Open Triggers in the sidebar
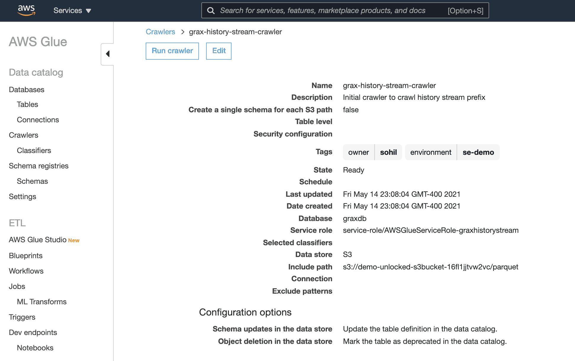 pos(22,317)
